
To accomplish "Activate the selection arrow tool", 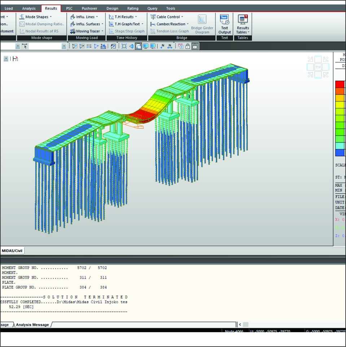I will 25,46.
